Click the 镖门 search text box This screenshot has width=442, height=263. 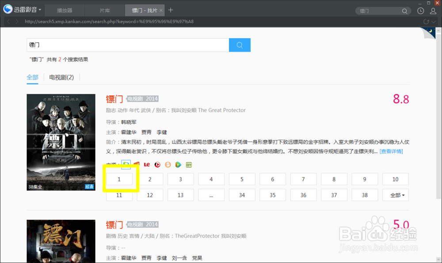(x=128, y=45)
